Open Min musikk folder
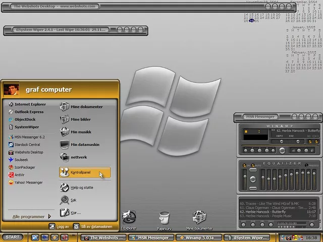This screenshot has height=242, width=323. pyautogui.click(x=75, y=132)
